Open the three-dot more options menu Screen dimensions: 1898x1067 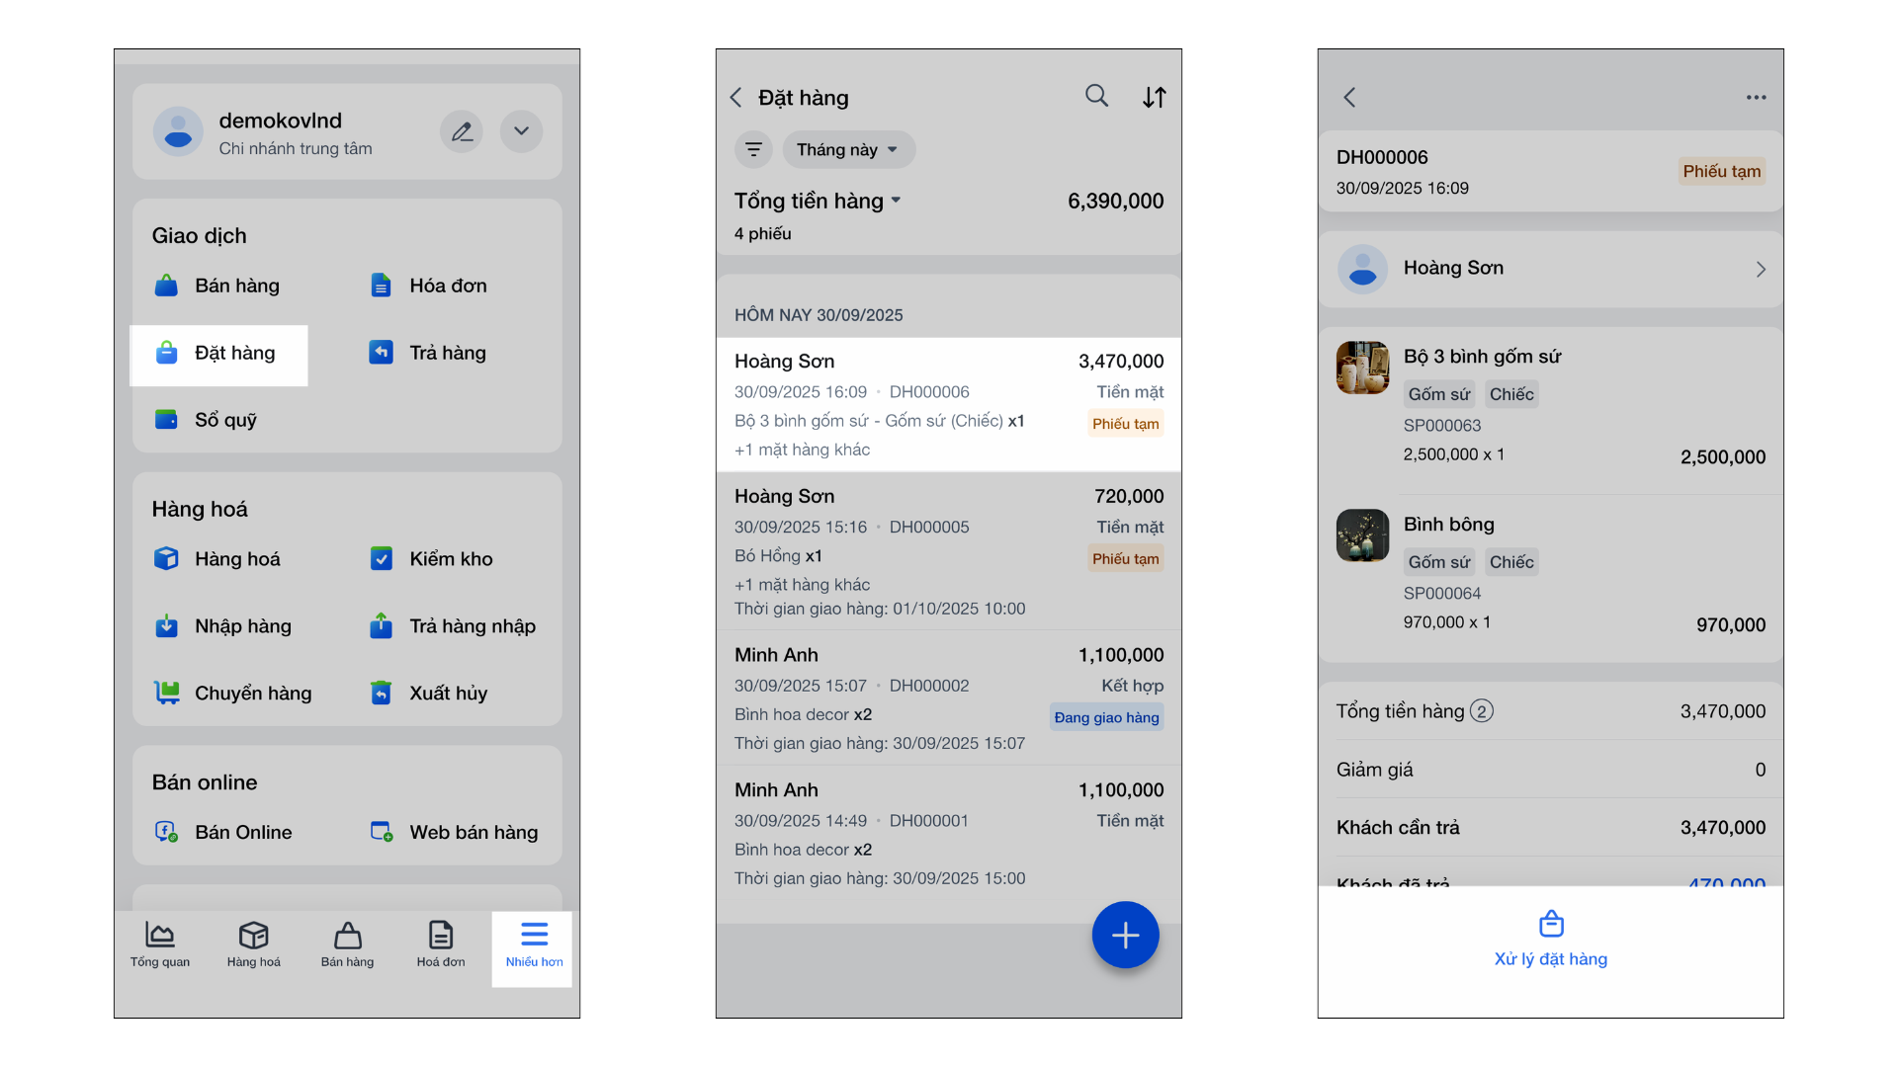1756,97
